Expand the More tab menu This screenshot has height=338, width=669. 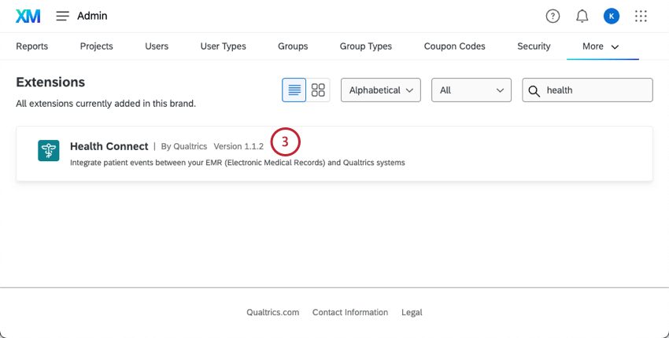pyautogui.click(x=601, y=46)
